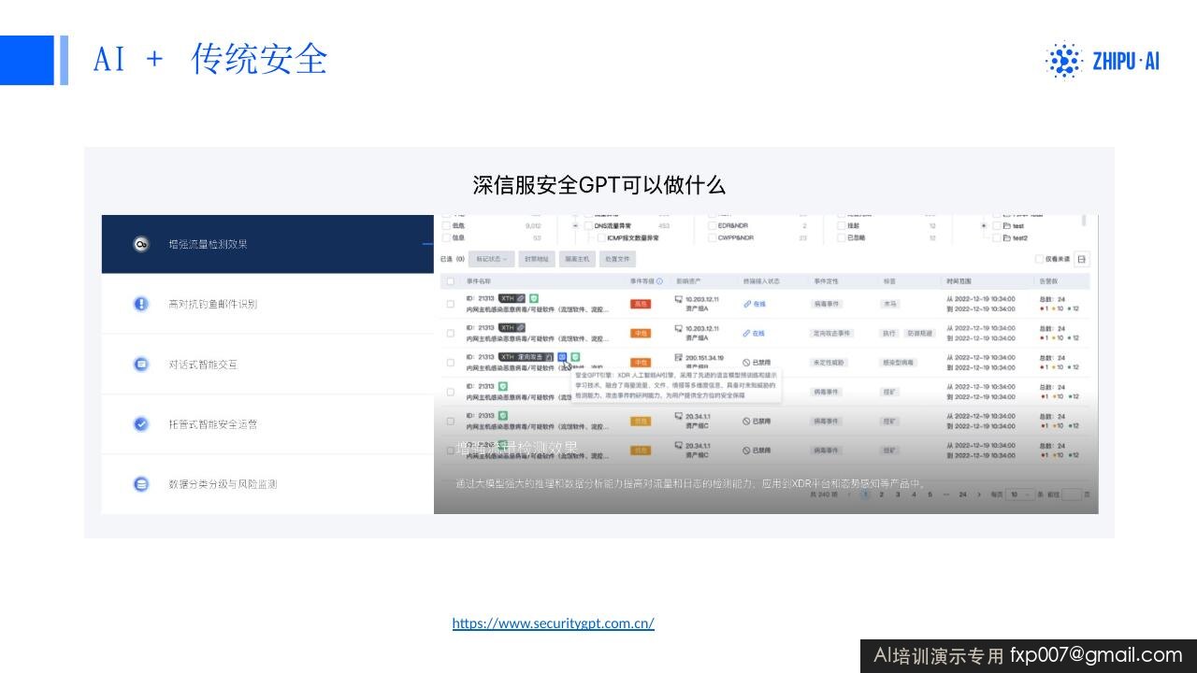
Task: Click the 处置文件 button
Action: [x=617, y=259]
